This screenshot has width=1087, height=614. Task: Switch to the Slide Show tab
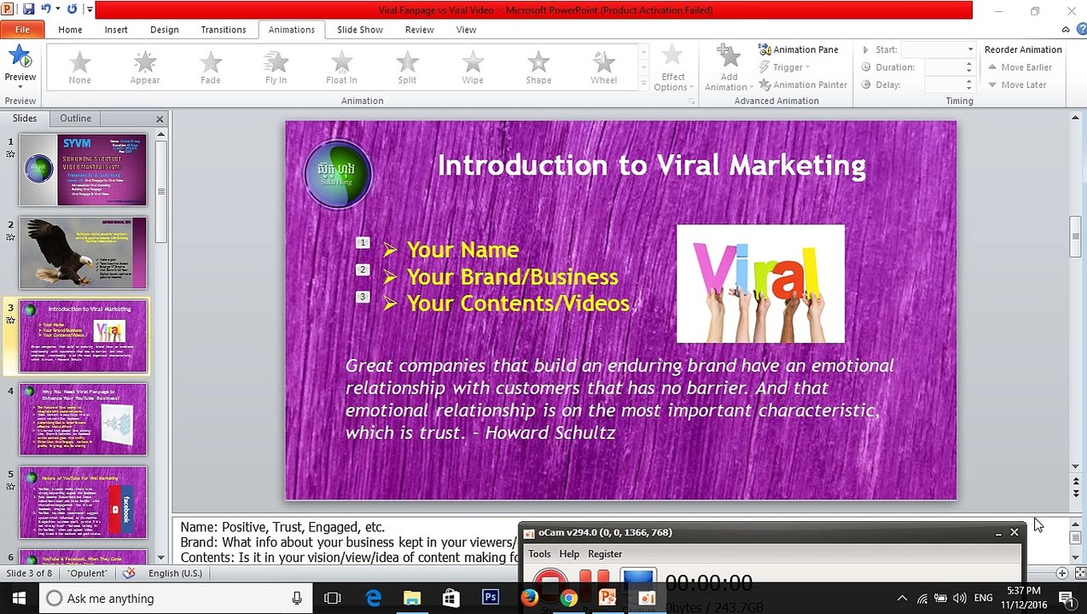(x=360, y=29)
